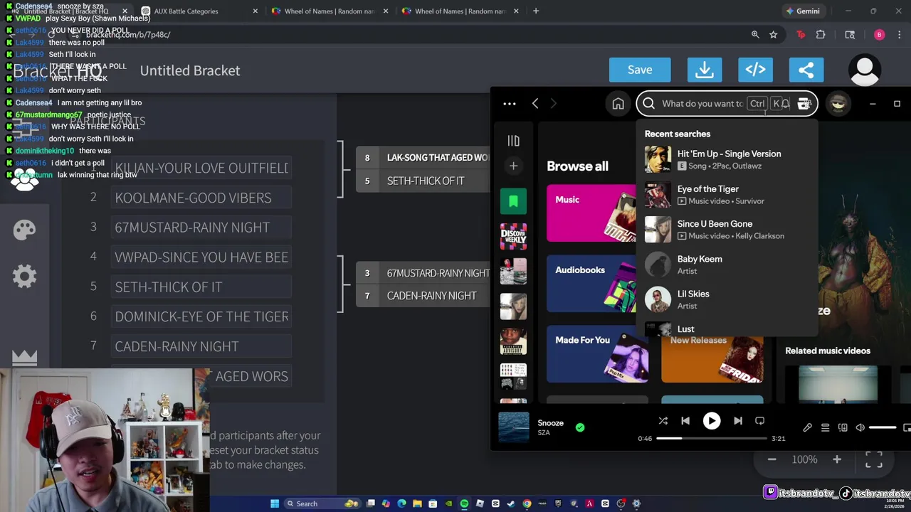Image resolution: width=911 pixels, height=512 pixels.
Task: Select recent search Eye of the Tiger
Action: [x=727, y=195]
